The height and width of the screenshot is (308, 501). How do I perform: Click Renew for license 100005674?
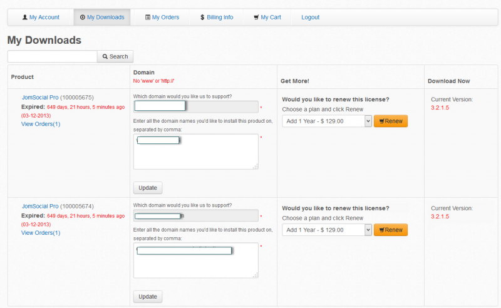tap(391, 230)
